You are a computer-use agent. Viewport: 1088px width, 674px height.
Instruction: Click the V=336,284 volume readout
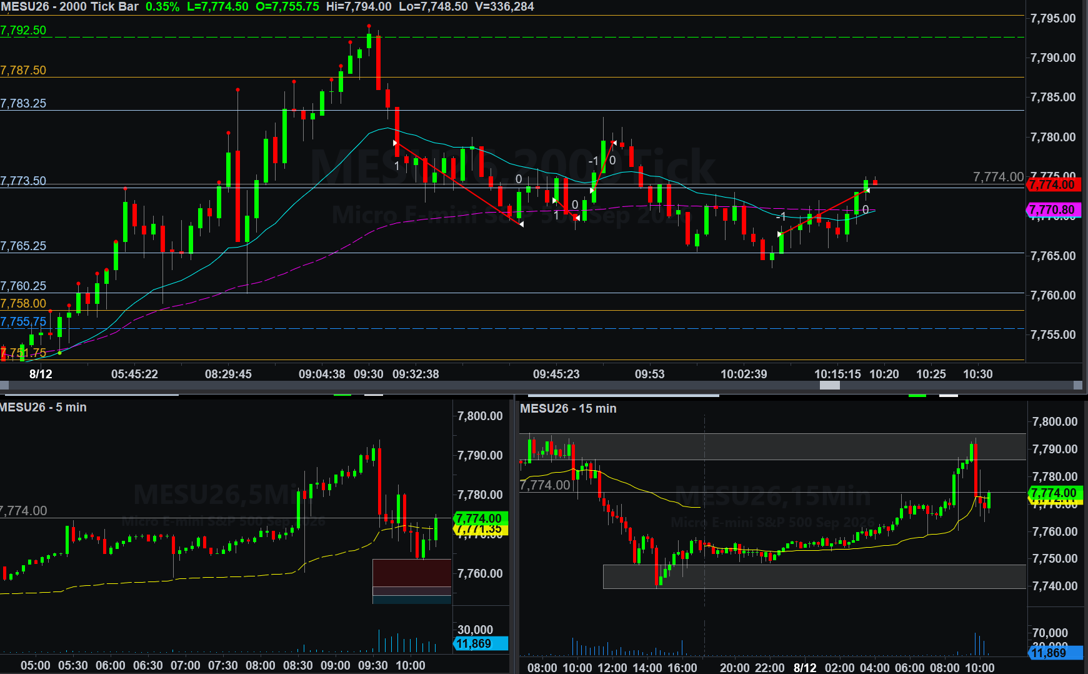504,7
